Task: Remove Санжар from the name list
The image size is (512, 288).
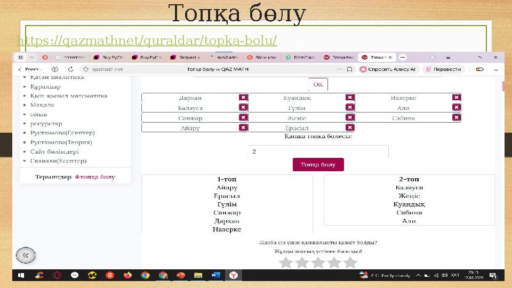Action: point(243,117)
